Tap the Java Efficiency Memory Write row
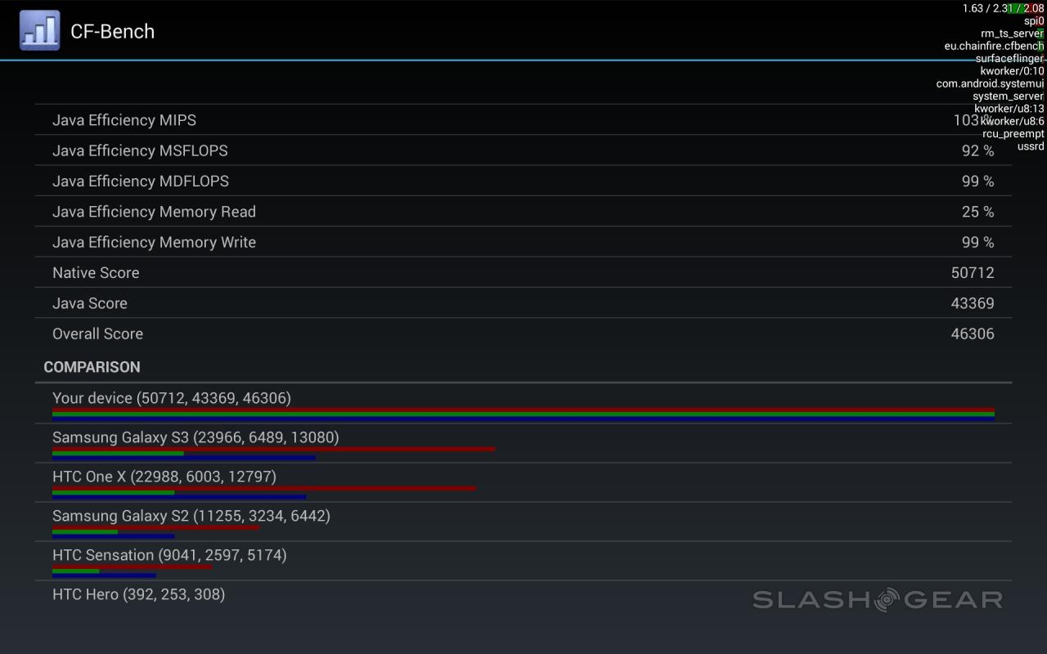1047x654 pixels. [x=522, y=242]
